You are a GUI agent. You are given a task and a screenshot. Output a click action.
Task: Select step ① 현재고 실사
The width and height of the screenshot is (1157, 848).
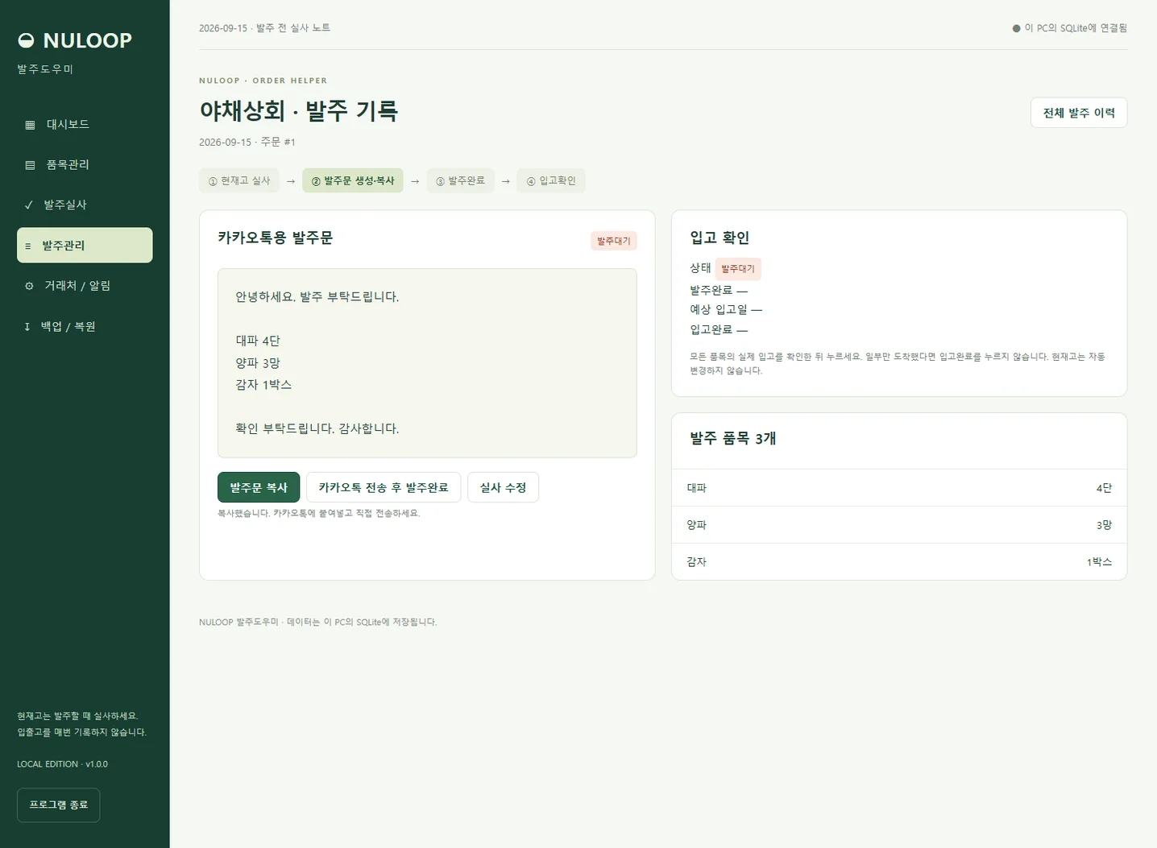click(239, 180)
